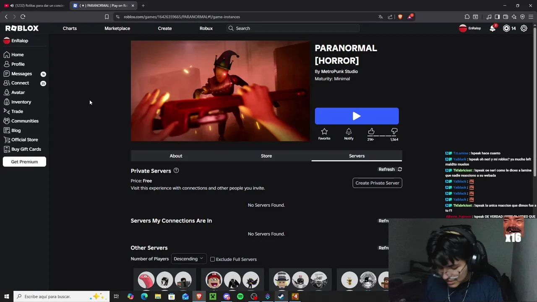Open Avatar in the sidebar
Image resolution: width=537 pixels, height=302 pixels.
(x=14, y=92)
